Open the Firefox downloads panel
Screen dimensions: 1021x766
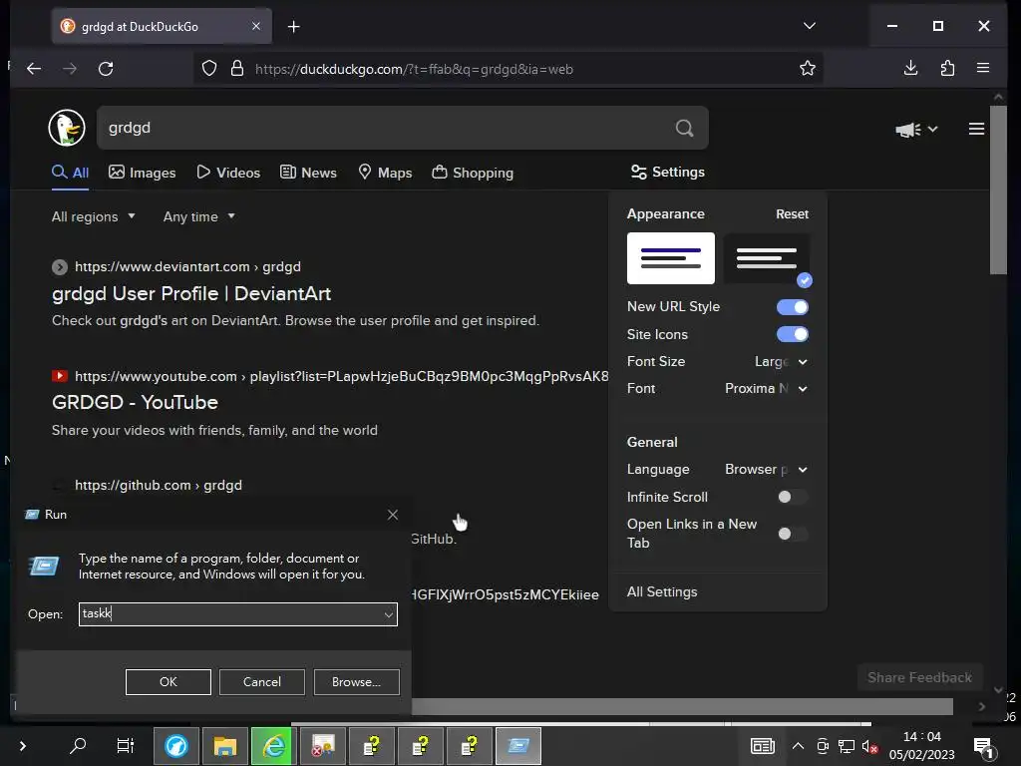click(911, 69)
